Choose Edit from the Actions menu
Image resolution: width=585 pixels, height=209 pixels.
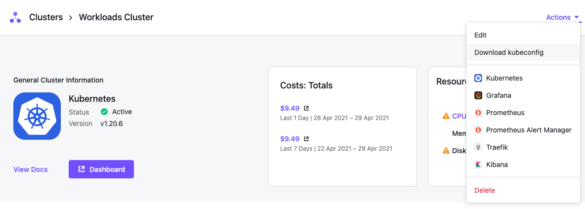tap(523, 35)
